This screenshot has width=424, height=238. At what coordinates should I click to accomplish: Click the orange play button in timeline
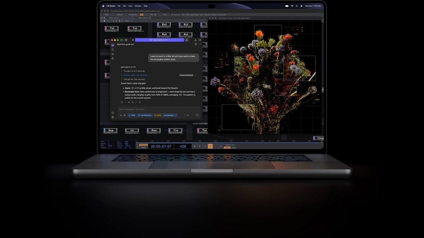point(210,146)
